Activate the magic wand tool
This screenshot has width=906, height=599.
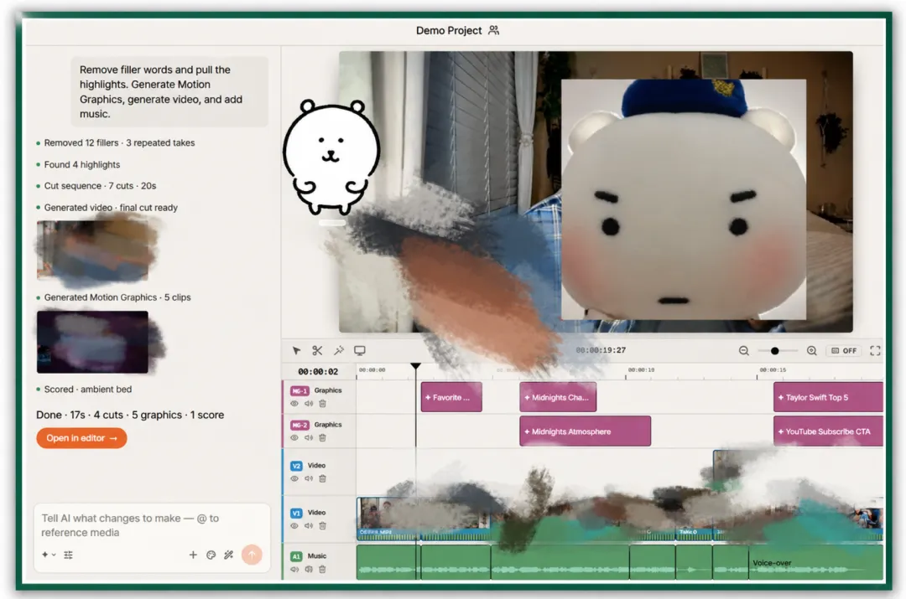click(x=339, y=350)
